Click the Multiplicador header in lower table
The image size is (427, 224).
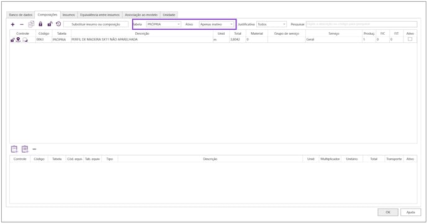click(330, 159)
